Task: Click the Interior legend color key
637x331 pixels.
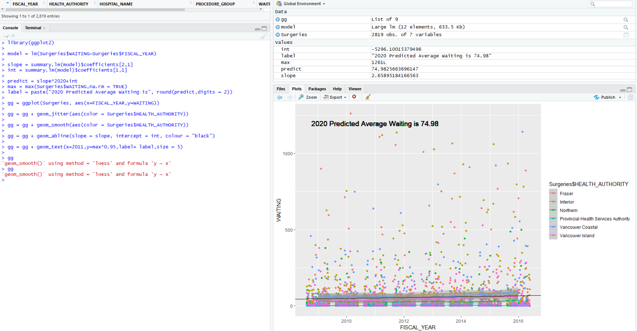Action: 553,202
